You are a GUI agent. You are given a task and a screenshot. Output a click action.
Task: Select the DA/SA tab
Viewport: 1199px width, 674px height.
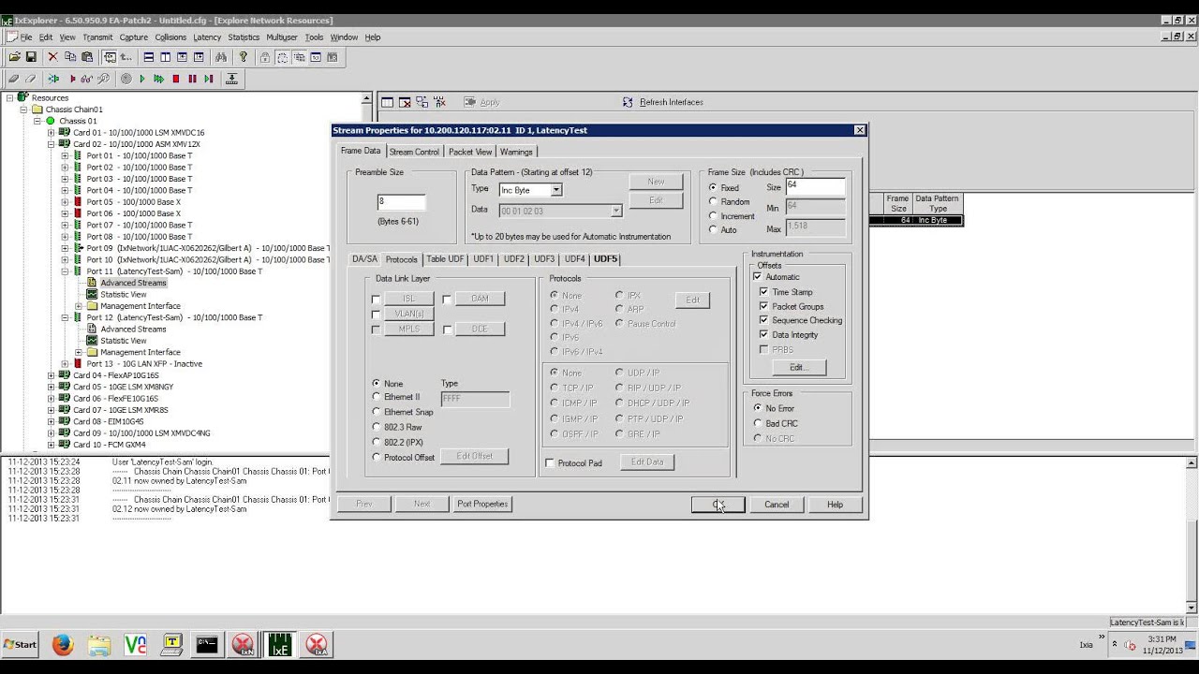pyautogui.click(x=364, y=259)
